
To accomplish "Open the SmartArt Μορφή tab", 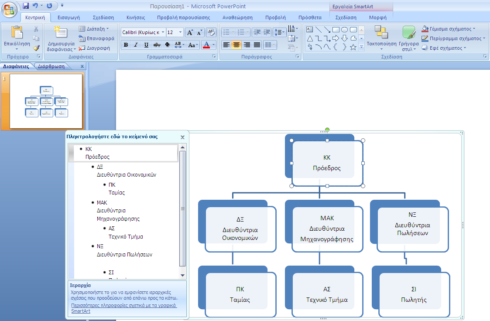I will (377, 17).
